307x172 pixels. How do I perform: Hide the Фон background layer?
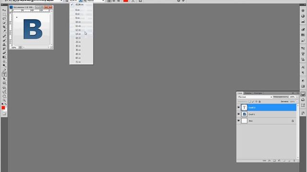238,121
